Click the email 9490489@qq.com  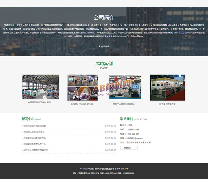point(135,138)
